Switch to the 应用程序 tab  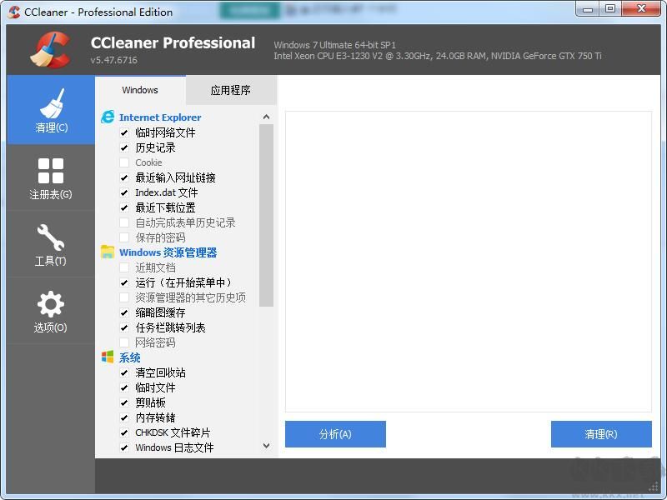tap(231, 89)
